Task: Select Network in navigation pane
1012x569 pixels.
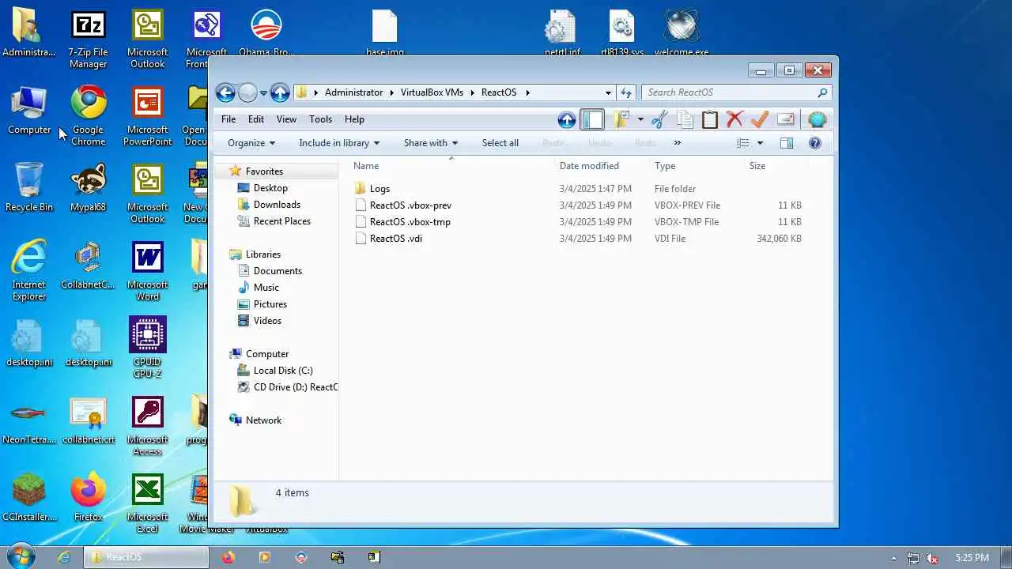Action: (263, 420)
